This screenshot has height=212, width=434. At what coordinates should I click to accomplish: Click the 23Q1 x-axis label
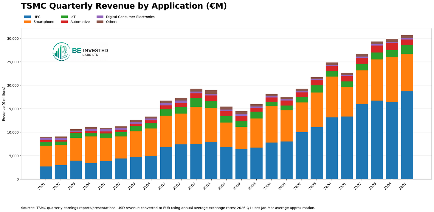(223, 186)
